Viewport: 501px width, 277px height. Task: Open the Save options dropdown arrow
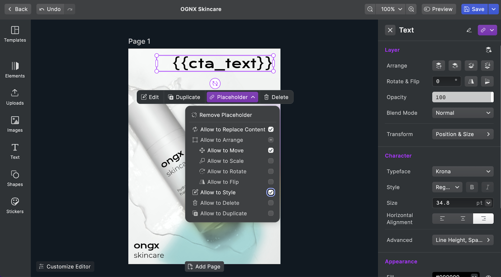[x=493, y=9]
